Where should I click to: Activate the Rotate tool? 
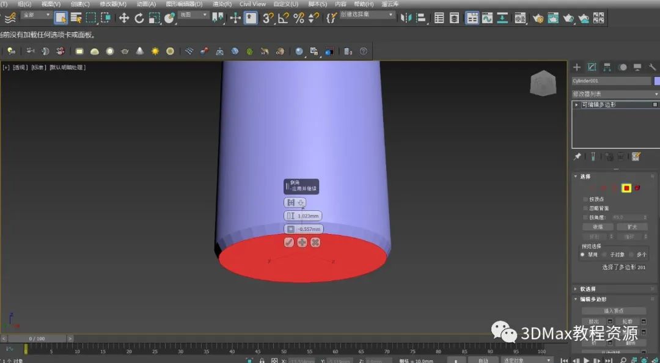point(139,18)
